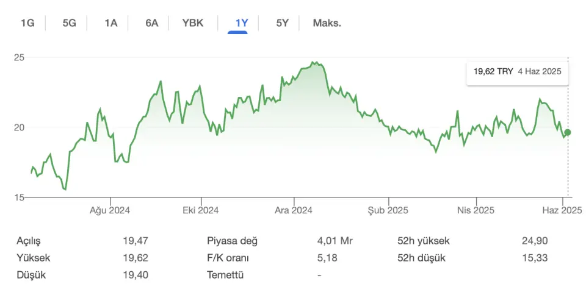Switch chart to 5Y range
Image resolution: width=586 pixels, height=298 pixels.
click(282, 23)
